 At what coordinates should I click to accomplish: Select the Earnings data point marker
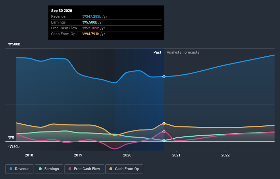click(164, 140)
